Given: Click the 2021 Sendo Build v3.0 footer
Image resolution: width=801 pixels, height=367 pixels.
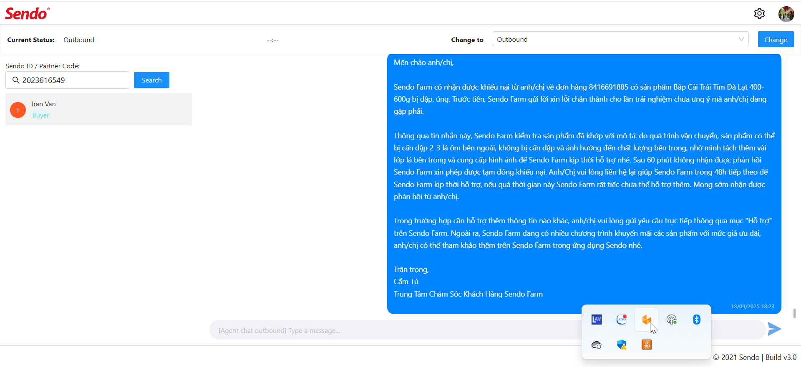Looking at the screenshot, I should tap(754, 357).
